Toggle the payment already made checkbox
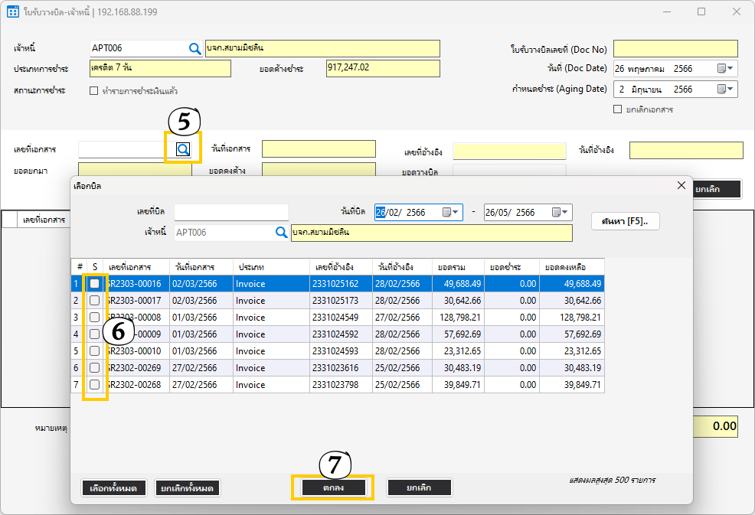Screen dimensions: 755x515 pyautogui.click(x=94, y=91)
